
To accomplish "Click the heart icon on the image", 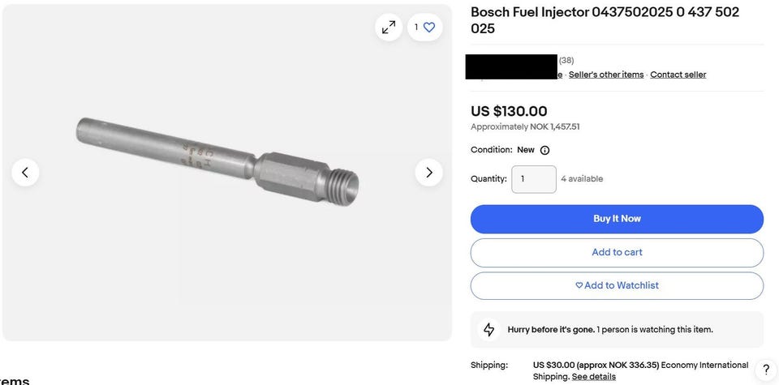I will pos(429,27).
